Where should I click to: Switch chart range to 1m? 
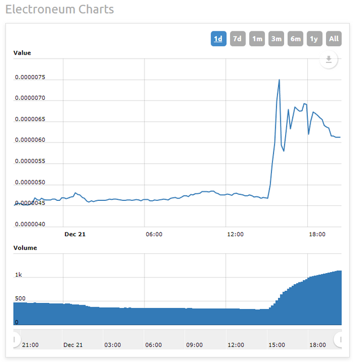pyautogui.click(x=257, y=39)
